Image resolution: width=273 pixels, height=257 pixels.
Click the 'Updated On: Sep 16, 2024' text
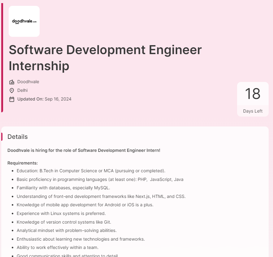pyautogui.click(x=44, y=99)
